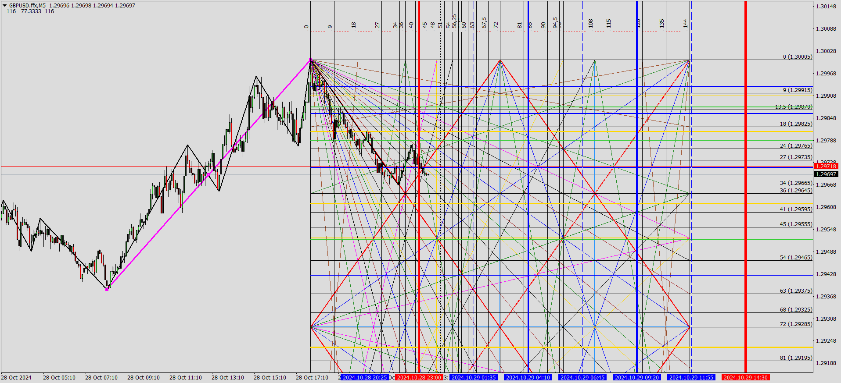Viewport: 841px width, 383px height.
Task: Click level label 13.5 (1.29870)
Action: click(794, 107)
